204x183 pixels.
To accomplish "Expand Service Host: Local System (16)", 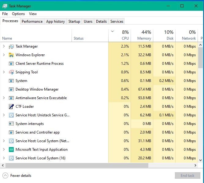I will click(4, 158).
